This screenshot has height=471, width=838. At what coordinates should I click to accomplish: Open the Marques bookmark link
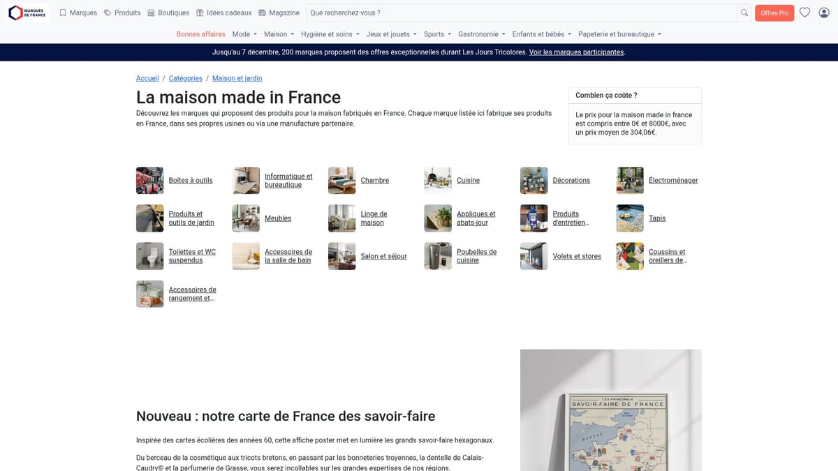click(78, 13)
